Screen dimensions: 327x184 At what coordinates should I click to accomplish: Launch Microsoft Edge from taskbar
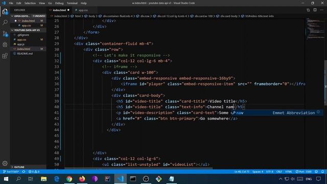coord(57,179)
